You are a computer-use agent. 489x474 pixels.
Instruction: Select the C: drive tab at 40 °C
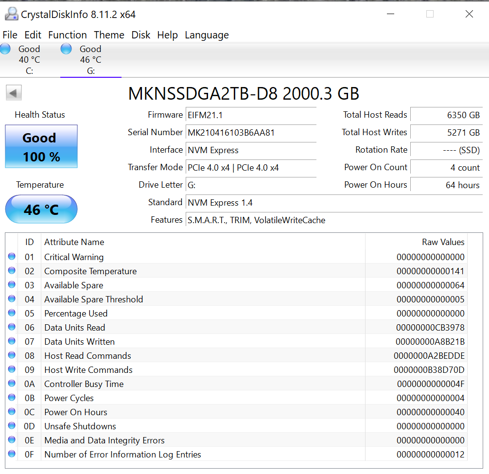pyautogui.click(x=29, y=60)
